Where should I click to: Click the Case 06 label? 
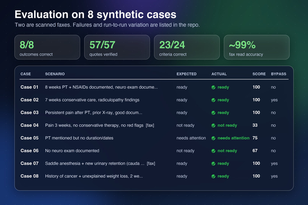tap(29, 151)
